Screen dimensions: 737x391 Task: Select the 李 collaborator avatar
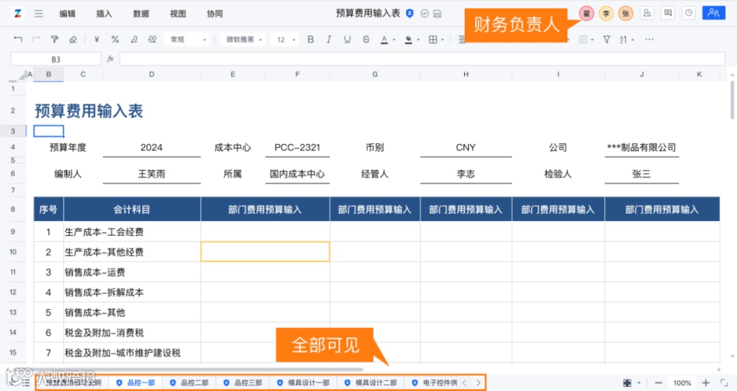[607, 14]
